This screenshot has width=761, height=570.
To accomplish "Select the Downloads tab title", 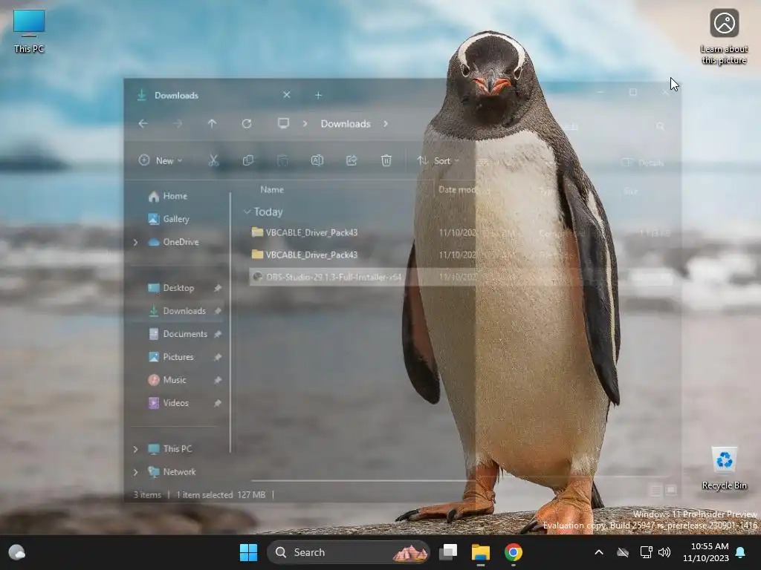I will [176, 96].
